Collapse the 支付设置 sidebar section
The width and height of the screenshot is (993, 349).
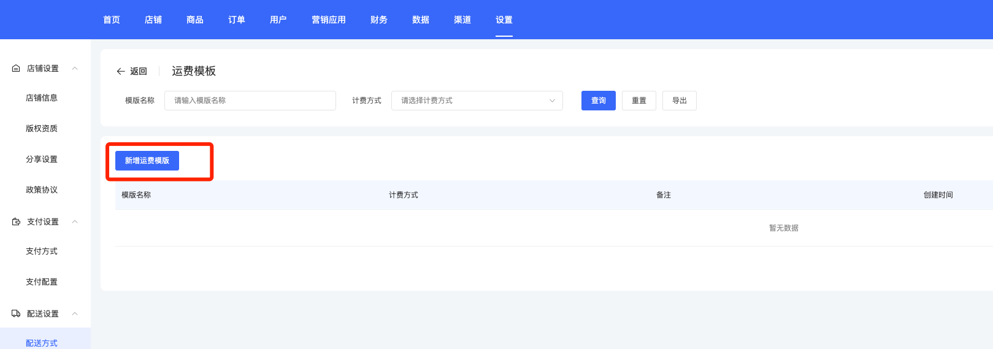pyautogui.click(x=75, y=221)
